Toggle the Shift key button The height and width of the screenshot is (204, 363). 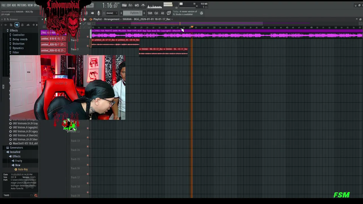[150, 13]
